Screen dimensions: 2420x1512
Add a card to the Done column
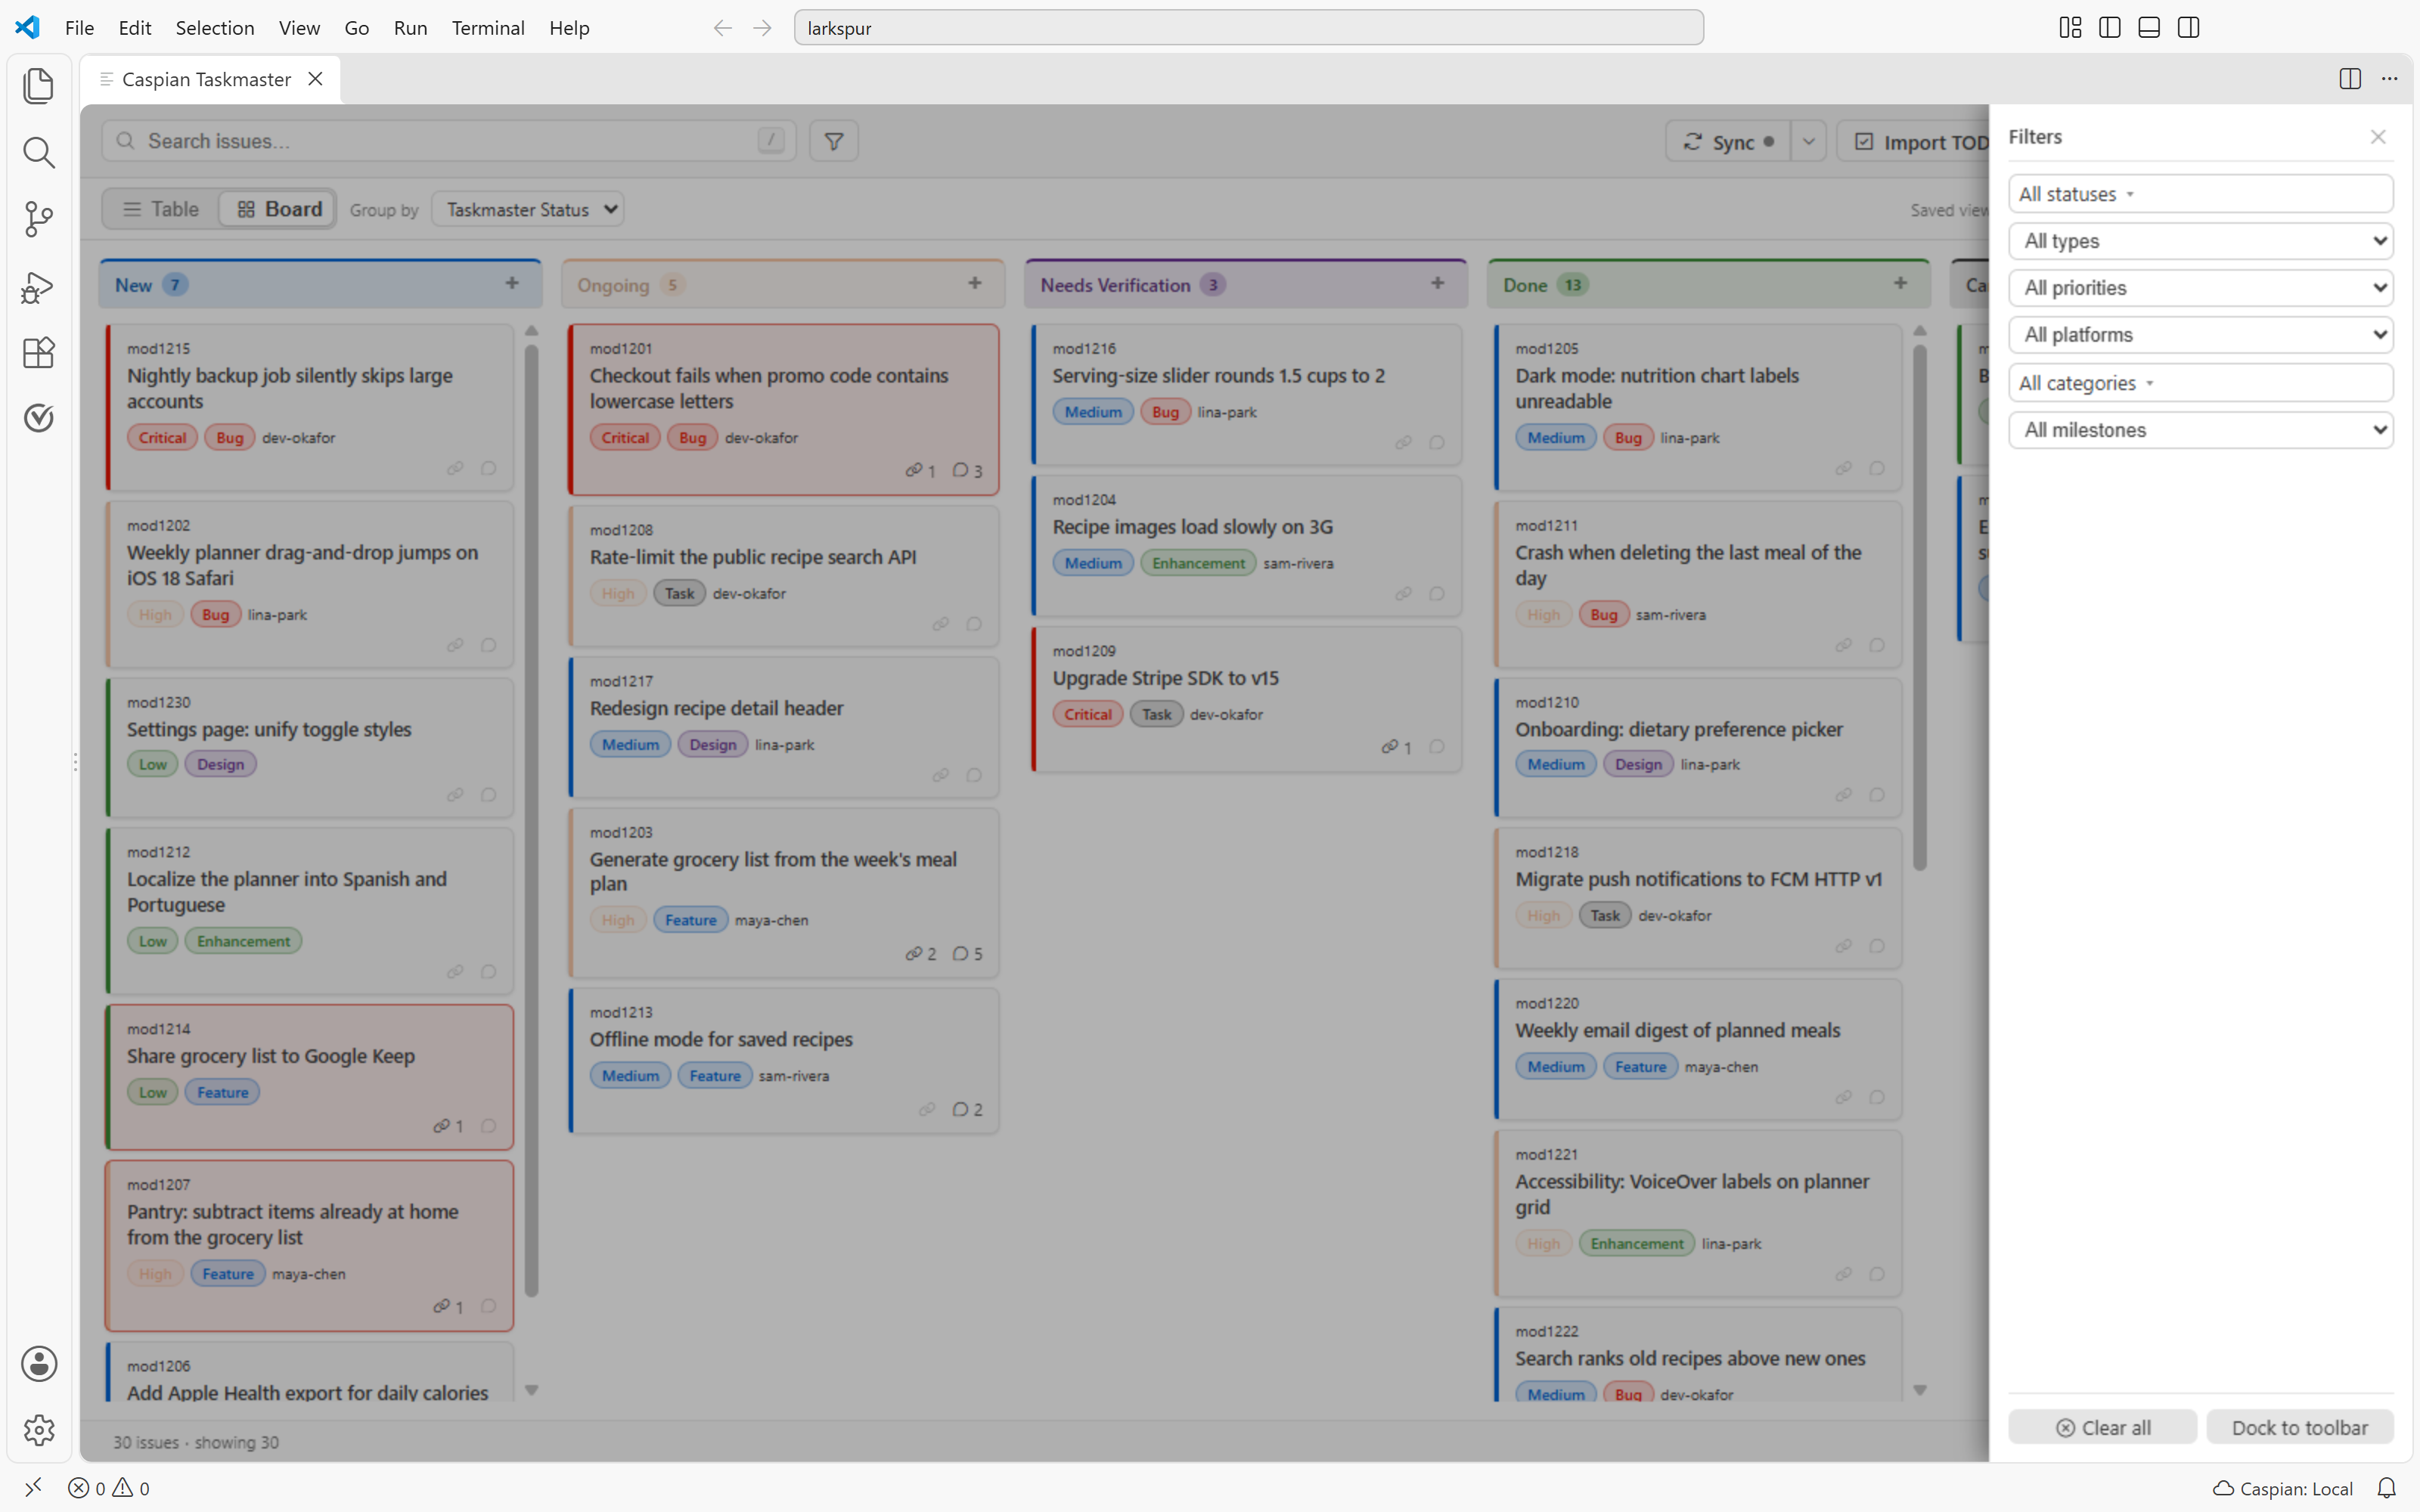pyautogui.click(x=1901, y=284)
